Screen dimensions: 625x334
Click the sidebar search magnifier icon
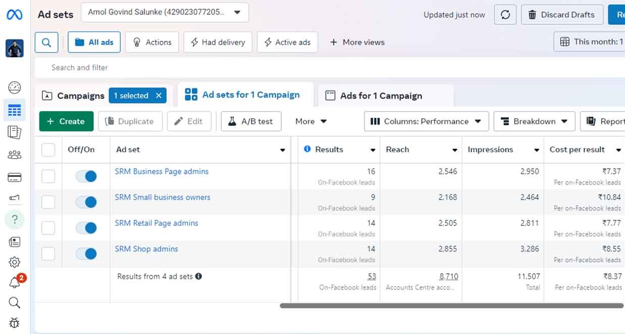point(15,303)
